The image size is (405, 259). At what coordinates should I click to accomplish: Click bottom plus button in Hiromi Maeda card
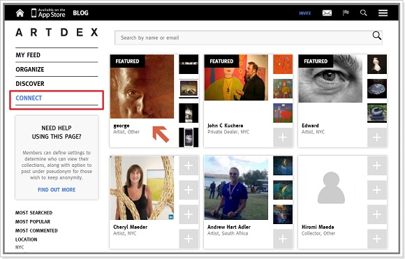pos(377,239)
